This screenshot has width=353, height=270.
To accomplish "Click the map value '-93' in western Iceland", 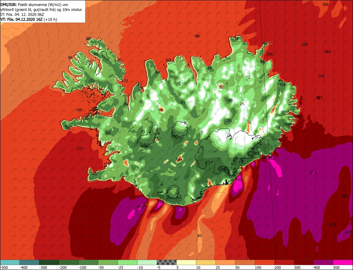I will click(108, 133).
